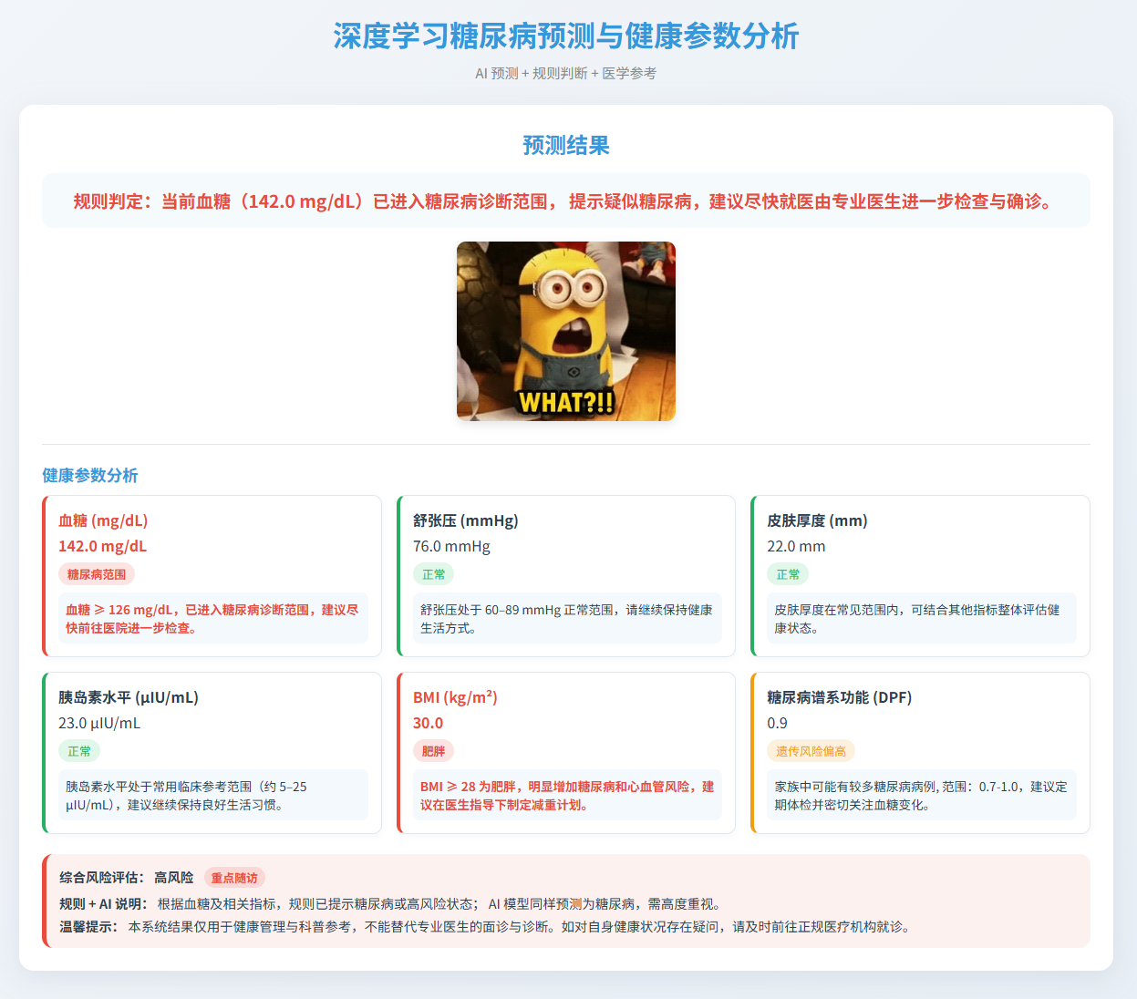The image size is (1137, 999).
Task: Click the 糖尿病范围 status badge
Action: pos(97,574)
